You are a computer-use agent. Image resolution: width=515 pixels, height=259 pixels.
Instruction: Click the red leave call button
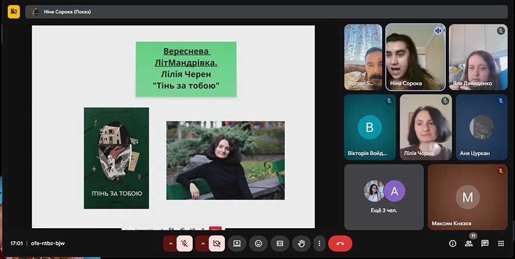tap(340, 244)
